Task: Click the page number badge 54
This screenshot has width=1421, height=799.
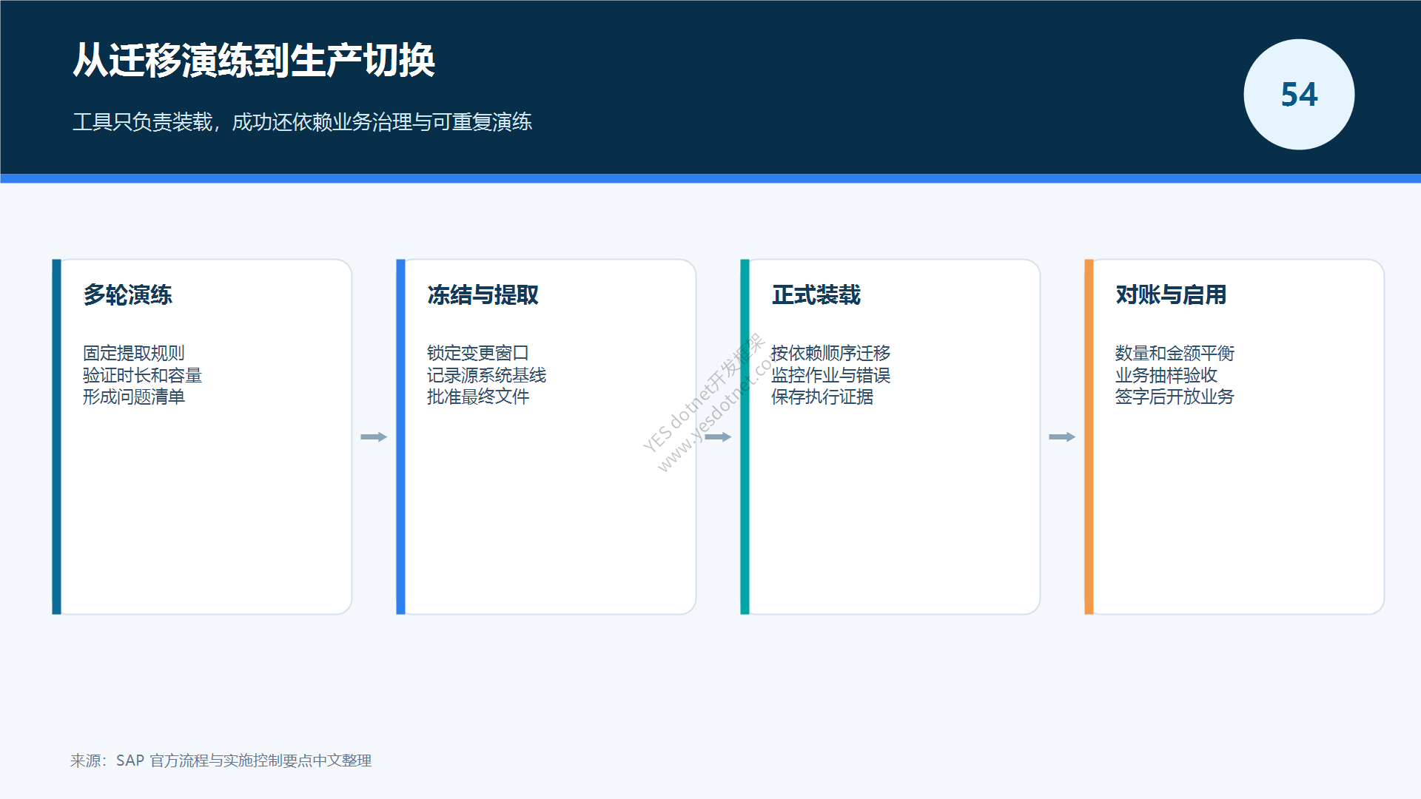Action: coord(1299,95)
